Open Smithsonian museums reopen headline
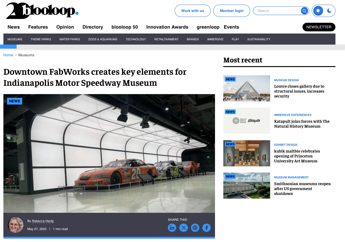Viewport: 345px width, 242px height. 302,188
